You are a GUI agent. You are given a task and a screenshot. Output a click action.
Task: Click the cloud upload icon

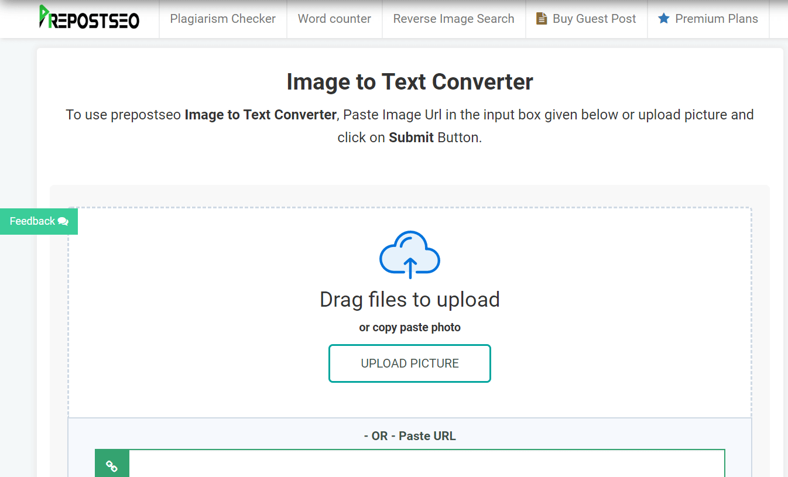(x=409, y=255)
